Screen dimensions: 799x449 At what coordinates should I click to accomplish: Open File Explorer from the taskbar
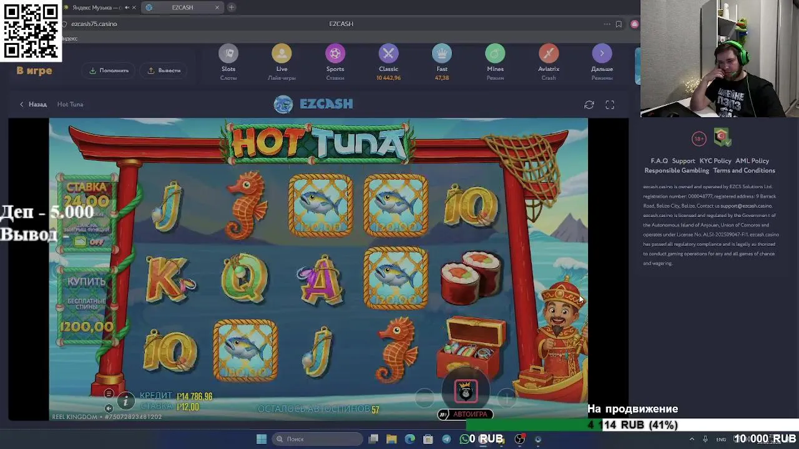click(x=391, y=439)
